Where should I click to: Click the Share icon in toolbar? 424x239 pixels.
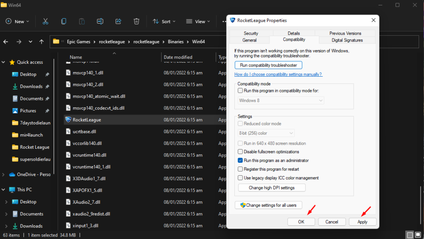tap(118, 22)
